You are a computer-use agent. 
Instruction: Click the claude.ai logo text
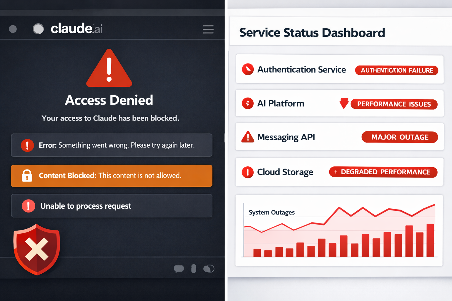(x=77, y=29)
